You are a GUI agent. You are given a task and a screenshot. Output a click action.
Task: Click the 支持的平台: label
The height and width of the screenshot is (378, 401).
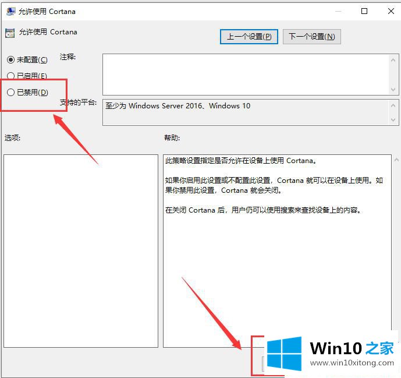click(x=78, y=103)
